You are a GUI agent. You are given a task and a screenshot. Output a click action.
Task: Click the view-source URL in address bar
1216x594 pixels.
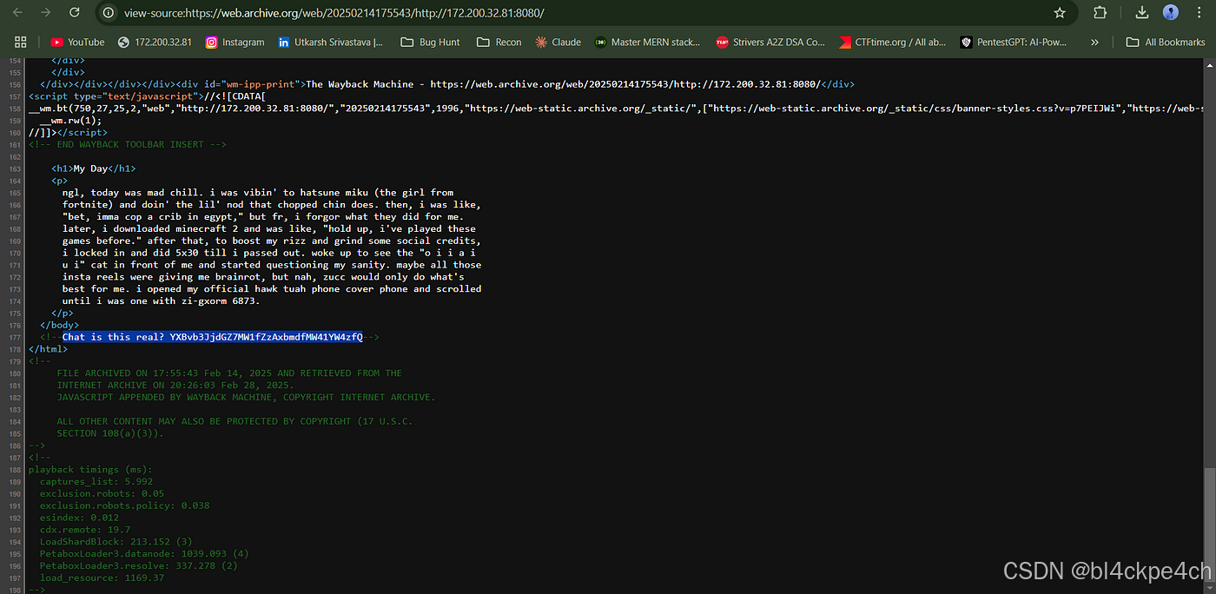334,13
